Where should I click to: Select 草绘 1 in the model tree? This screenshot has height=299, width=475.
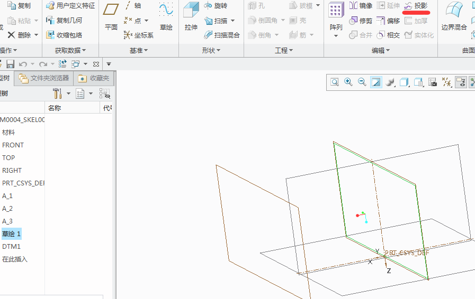click(x=11, y=233)
